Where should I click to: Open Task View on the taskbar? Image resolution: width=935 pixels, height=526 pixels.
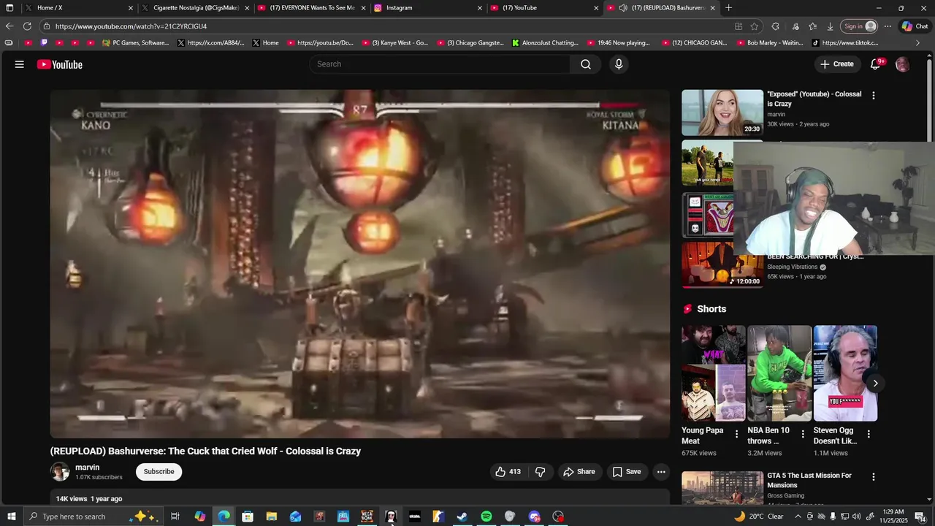[175, 517]
